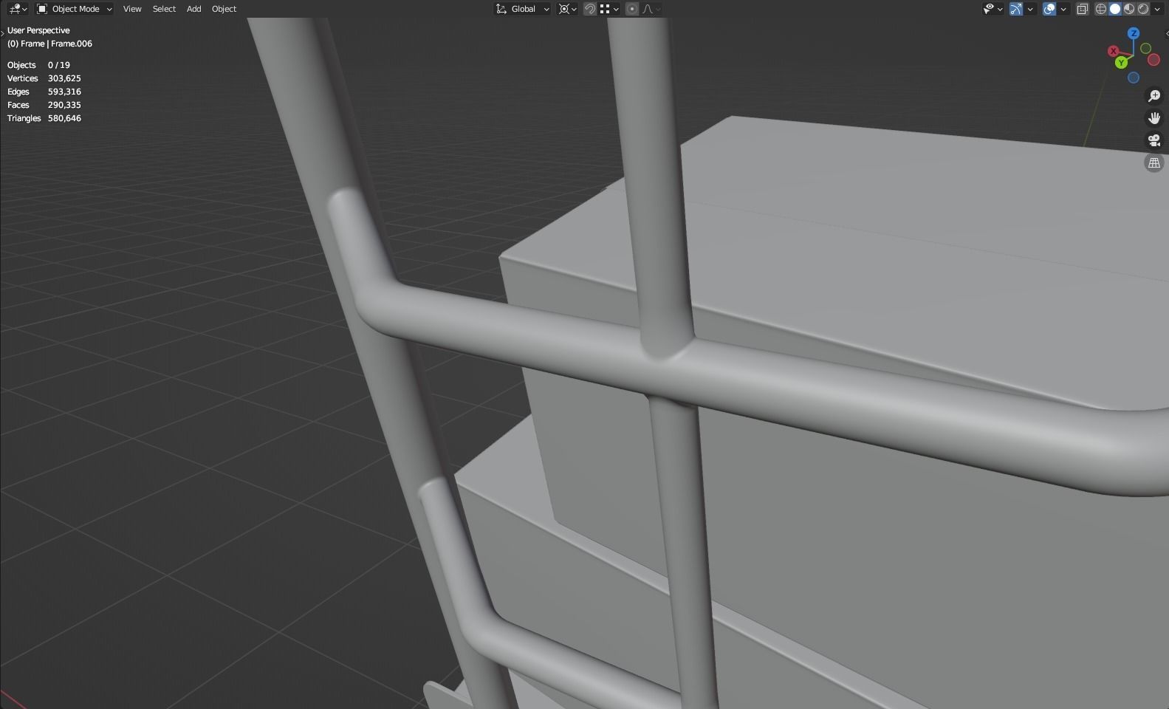
Task: Open the proportional editing falloff dropdown
Action: [651, 9]
